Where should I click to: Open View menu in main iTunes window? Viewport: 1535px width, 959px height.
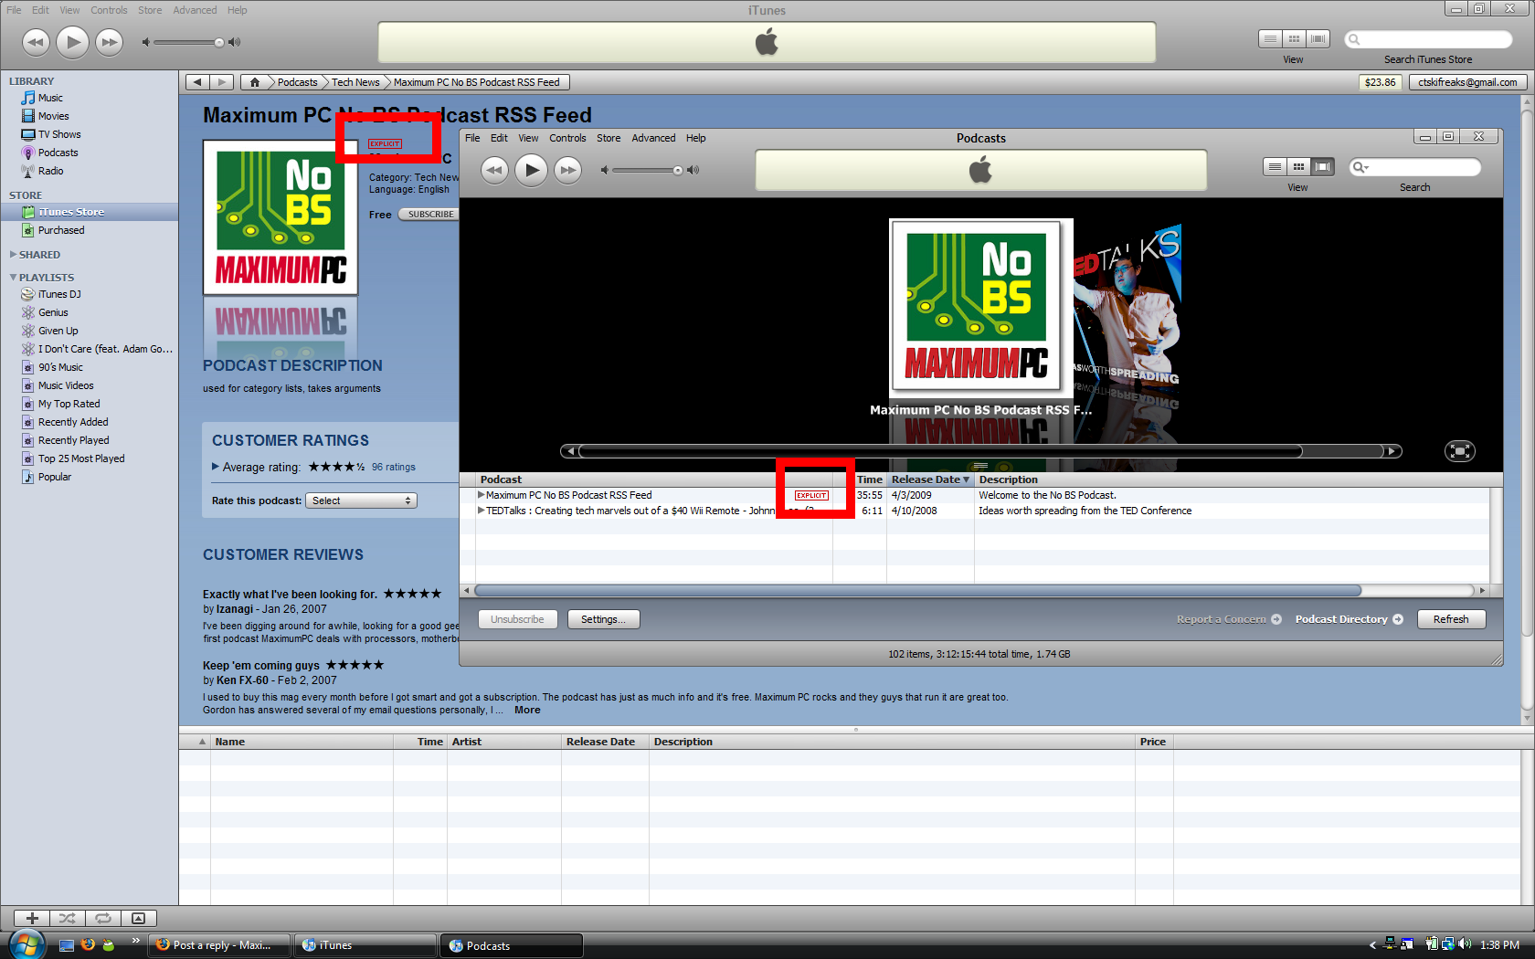[x=69, y=10]
